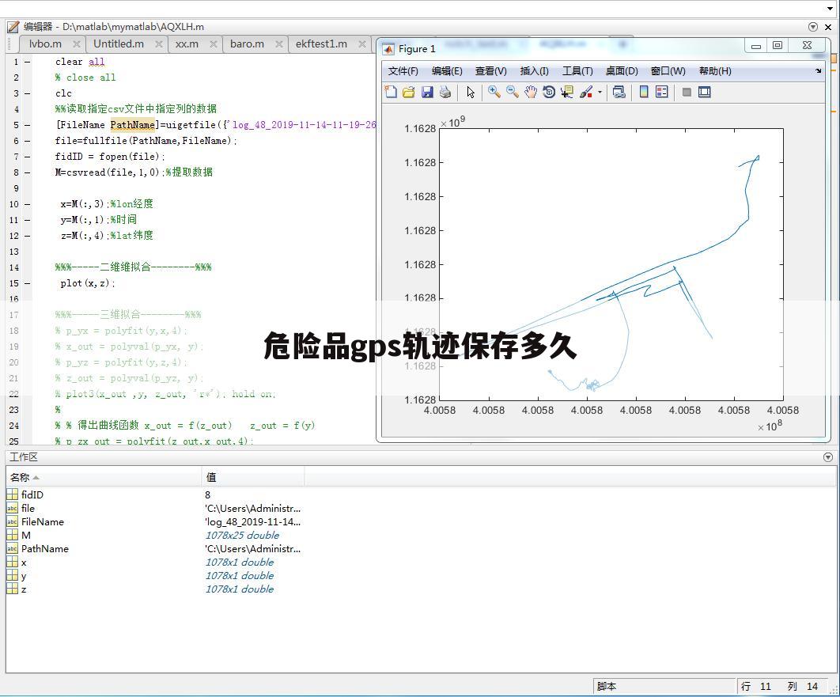Sort workspace by 名称 column header
The height and width of the screenshot is (697, 840).
click(104, 477)
